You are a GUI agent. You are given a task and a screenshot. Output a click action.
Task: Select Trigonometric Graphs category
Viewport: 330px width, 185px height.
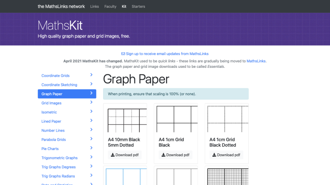pyautogui.click(x=67, y=158)
